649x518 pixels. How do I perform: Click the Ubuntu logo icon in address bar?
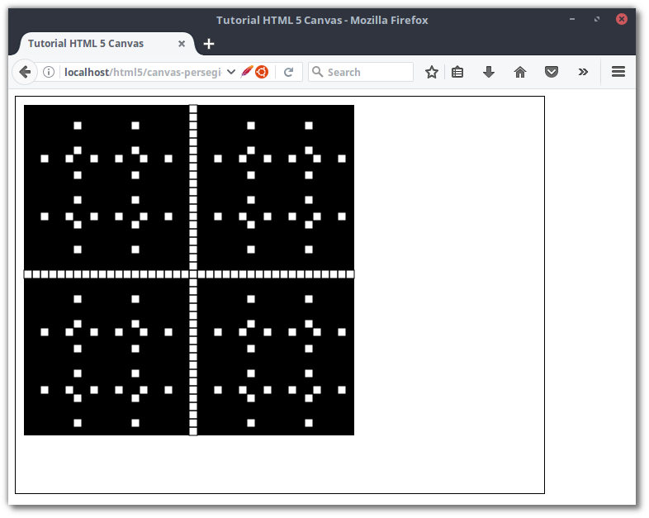point(262,72)
